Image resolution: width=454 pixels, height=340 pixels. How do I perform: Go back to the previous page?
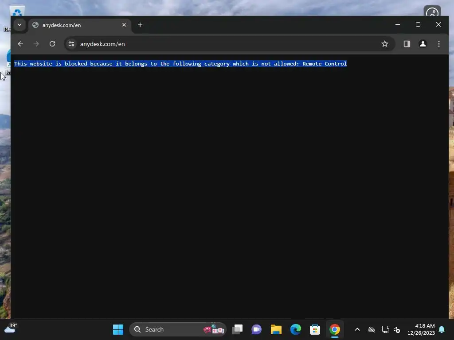click(20, 44)
